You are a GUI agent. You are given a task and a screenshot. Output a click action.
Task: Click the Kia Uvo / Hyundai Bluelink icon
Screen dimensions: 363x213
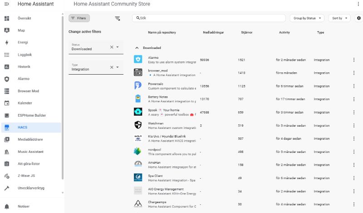(x=138, y=138)
